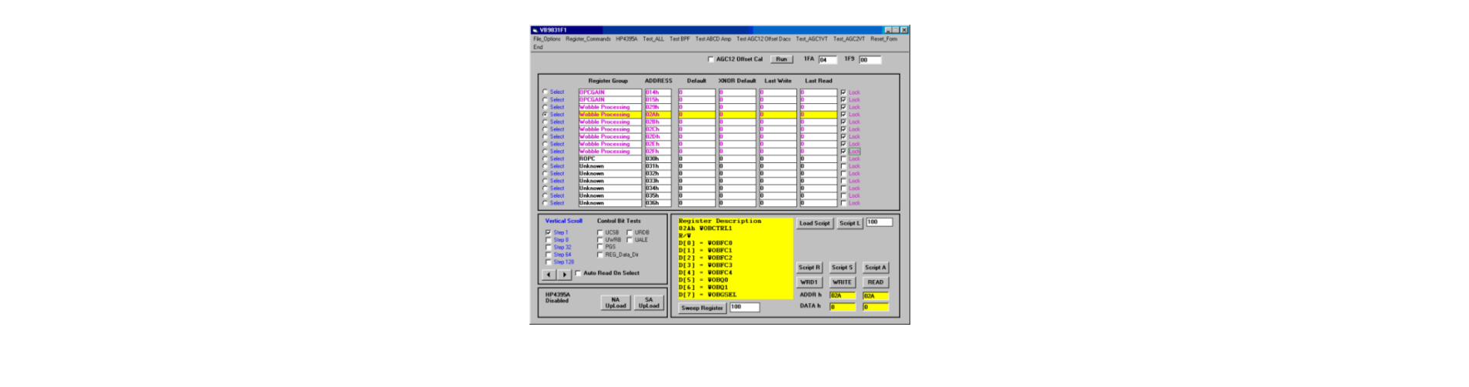This screenshot has height=387, width=1469.
Task: Click the 1FA input field
Action: (827, 59)
